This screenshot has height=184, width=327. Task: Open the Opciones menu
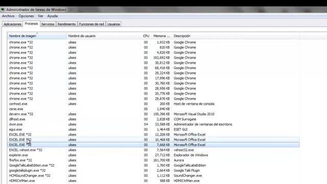pyautogui.click(x=26, y=16)
